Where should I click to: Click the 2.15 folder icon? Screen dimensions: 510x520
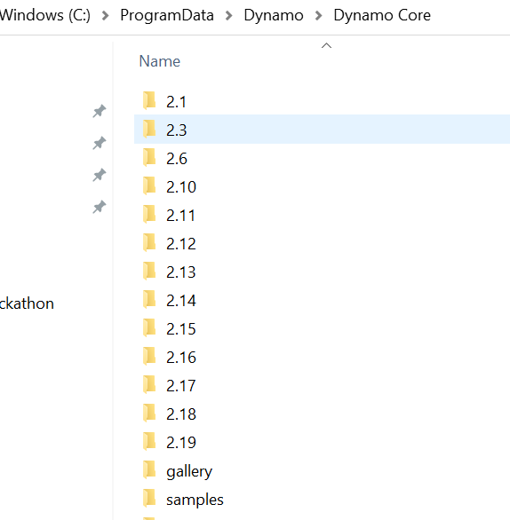tap(149, 327)
